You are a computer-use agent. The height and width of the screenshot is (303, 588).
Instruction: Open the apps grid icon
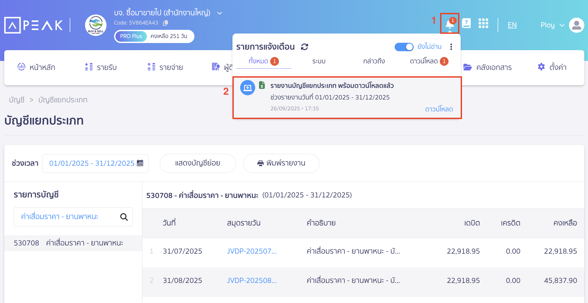pos(484,24)
